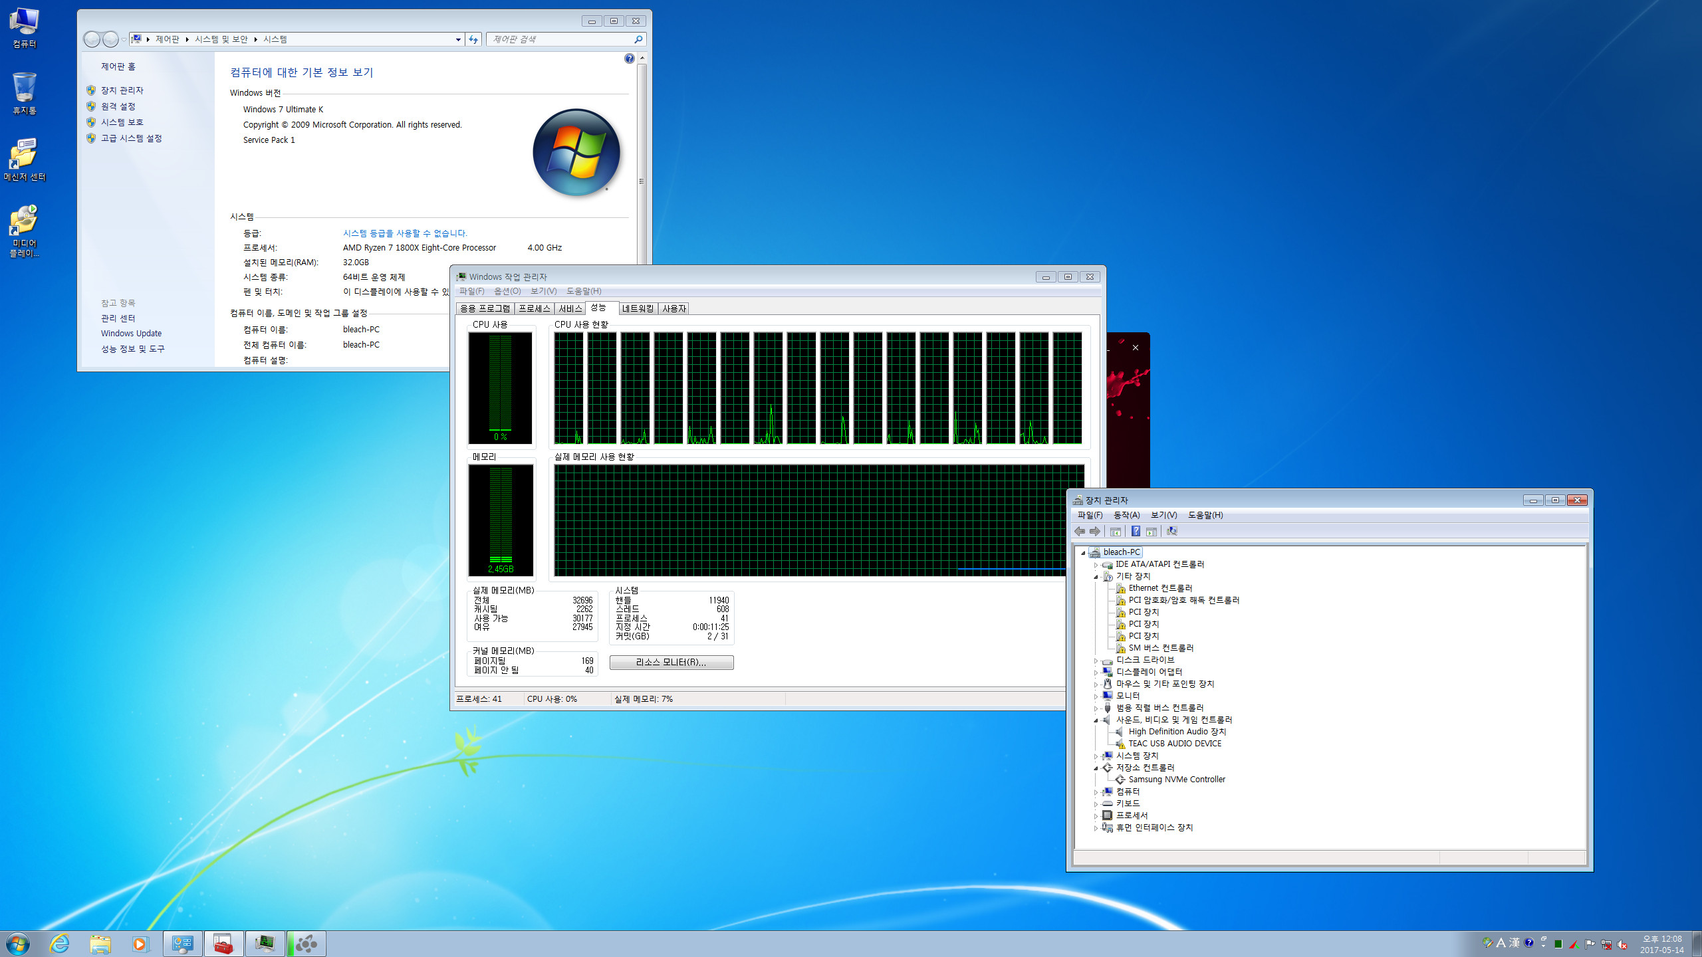Image resolution: width=1702 pixels, height=957 pixels.
Task: Select High Definition Audio 장치 entry
Action: pos(1177,732)
